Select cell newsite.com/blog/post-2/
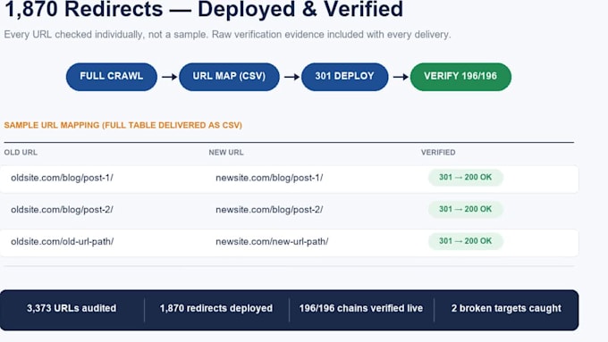Image resolution: width=608 pixels, height=342 pixels. 269,210
